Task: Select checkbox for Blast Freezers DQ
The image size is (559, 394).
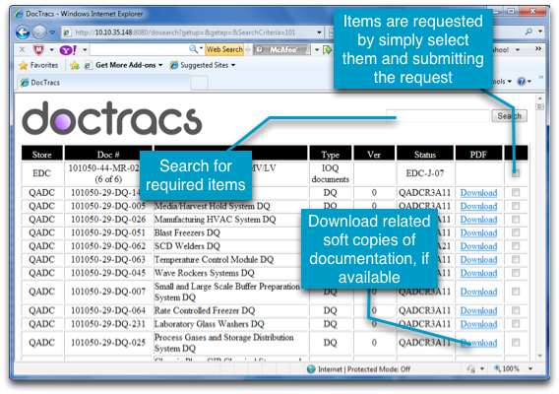Action: click(x=516, y=232)
